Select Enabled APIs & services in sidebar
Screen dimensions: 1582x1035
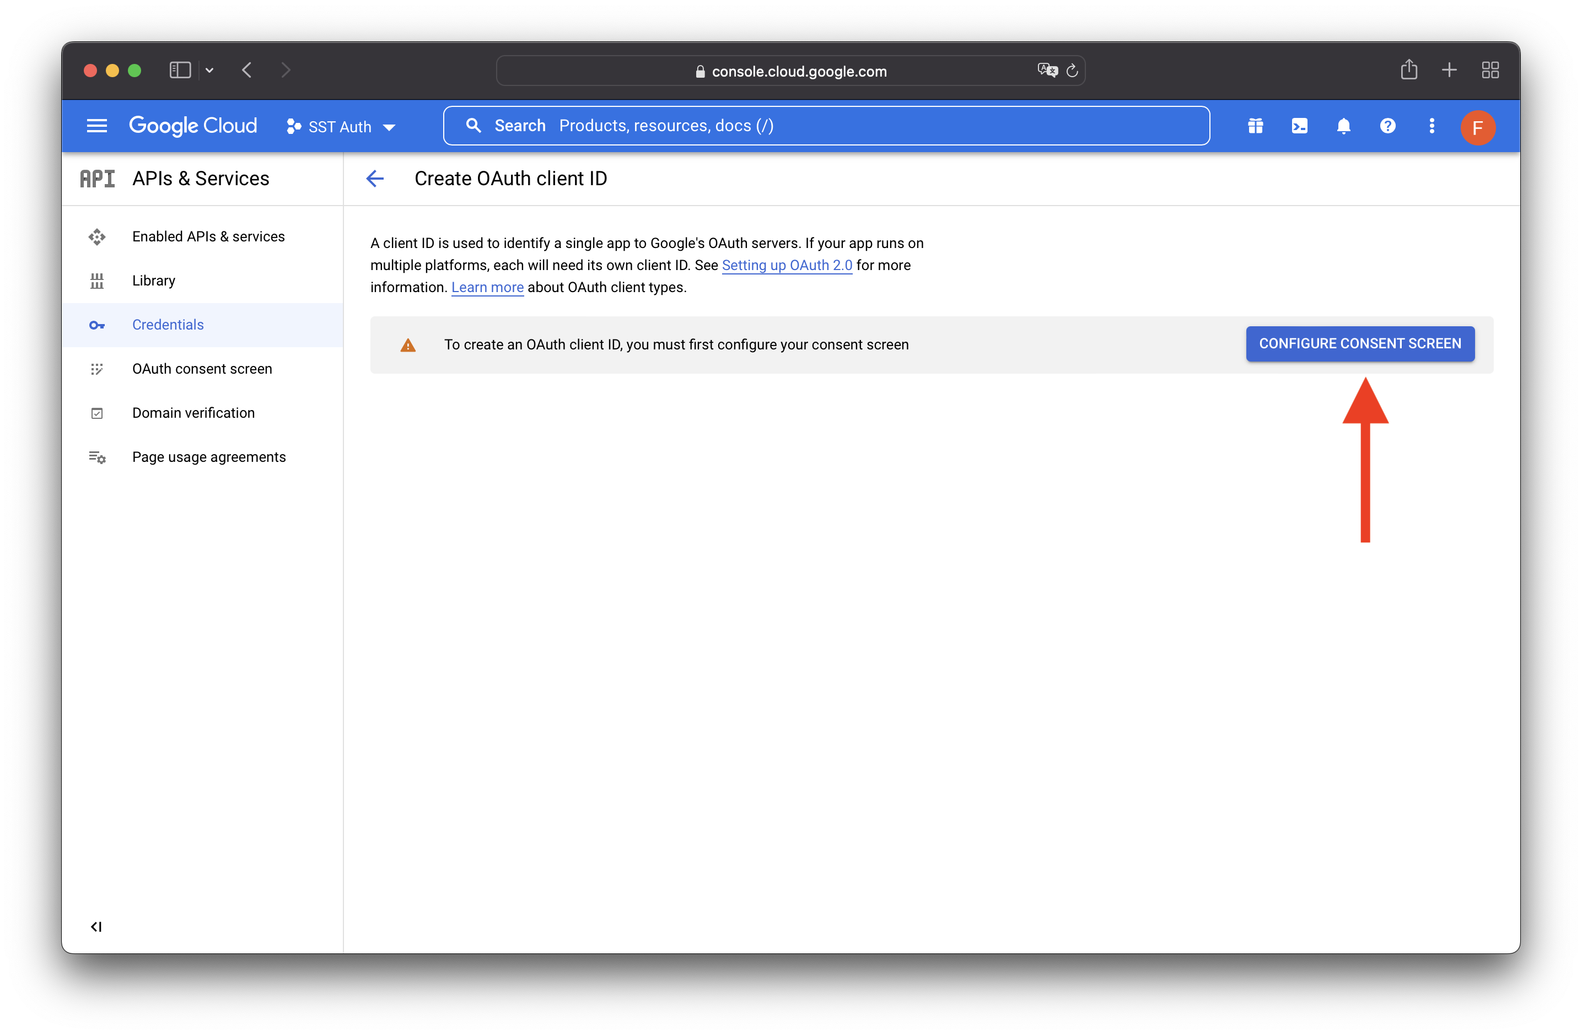pos(203,236)
